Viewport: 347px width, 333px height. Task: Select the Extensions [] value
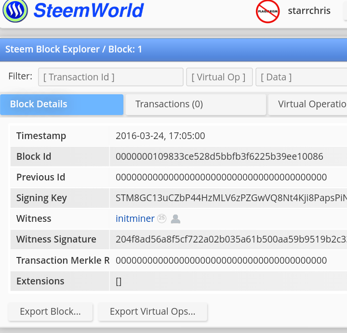[x=119, y=282]
